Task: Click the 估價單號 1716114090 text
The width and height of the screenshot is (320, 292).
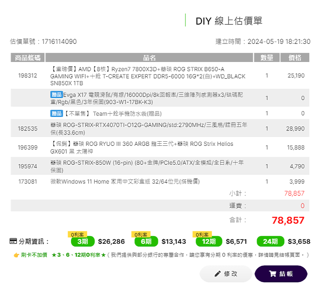Action: 43,42
